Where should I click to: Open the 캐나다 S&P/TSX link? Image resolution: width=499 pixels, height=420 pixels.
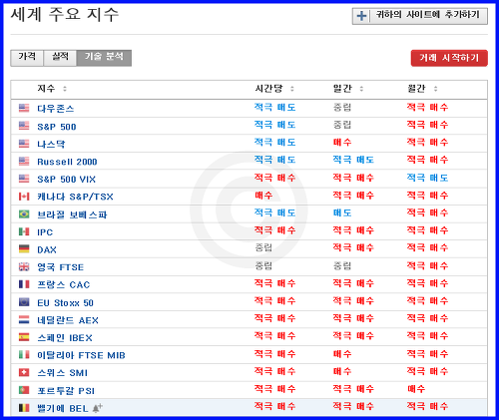point(75,197)
